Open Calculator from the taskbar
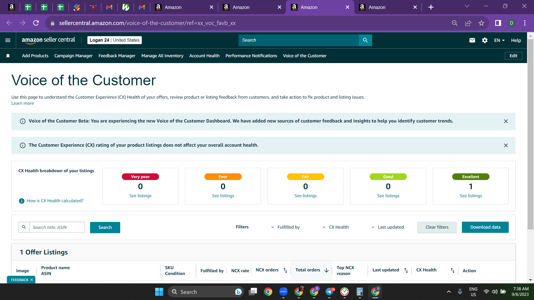 point(360,292)
